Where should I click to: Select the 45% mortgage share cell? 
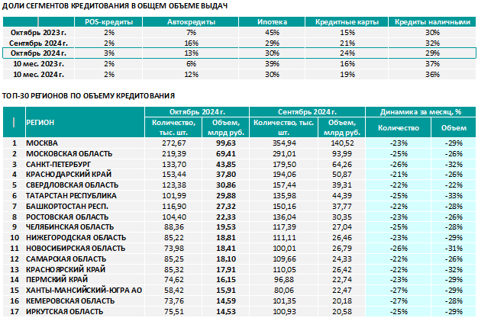[272, 33]
